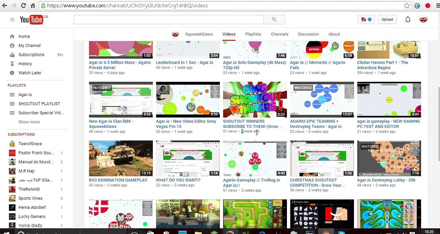
Task: Click the Sports Vines channel avatar
Action: pyautogui.click(x=12, y=198)
